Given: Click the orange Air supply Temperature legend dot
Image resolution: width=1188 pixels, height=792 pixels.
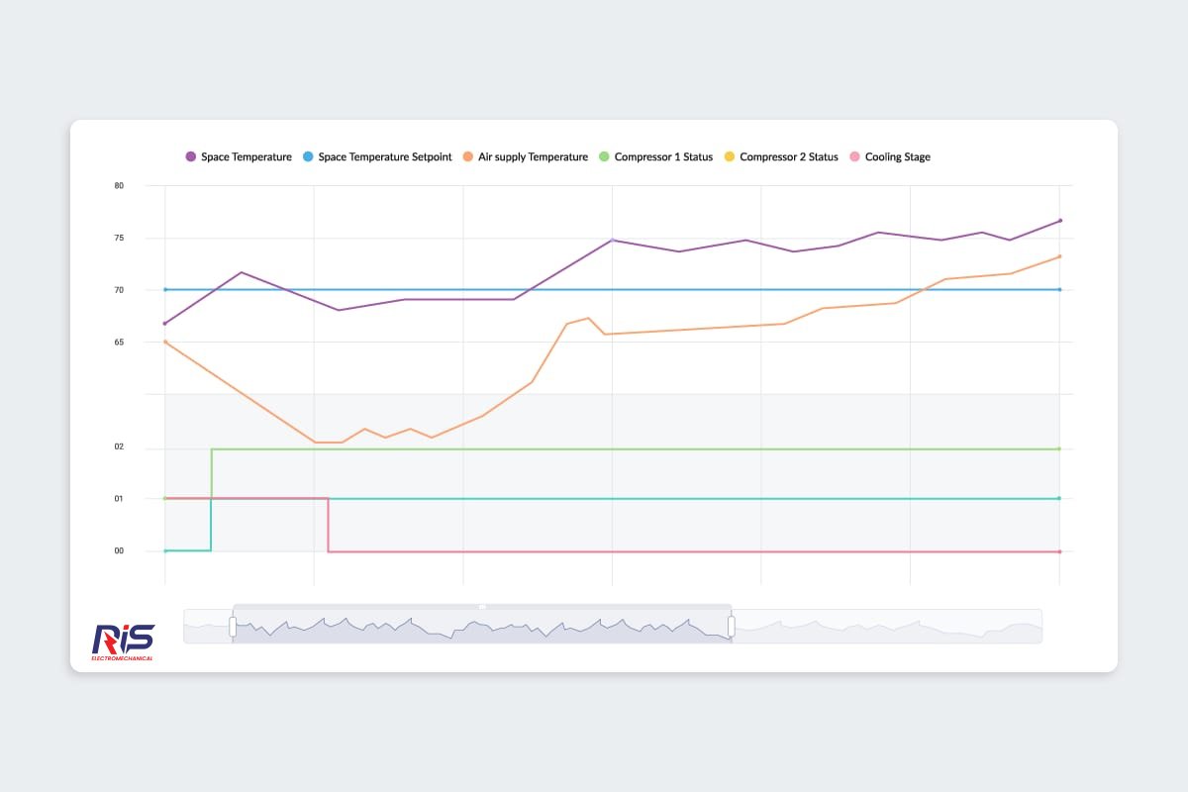Looking at the screenshot, I should [468, 157].
